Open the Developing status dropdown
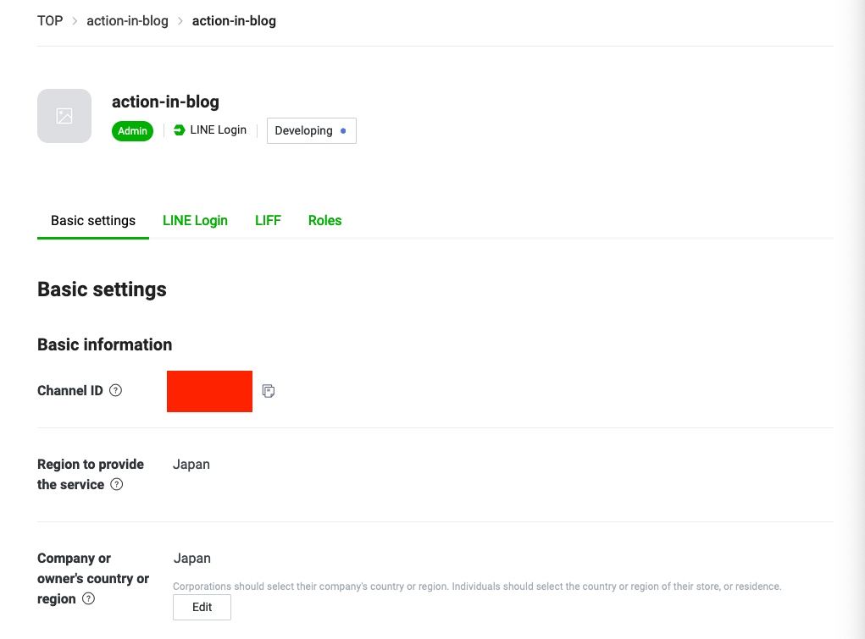The image size is (865, 639). (x=312, y=130)
